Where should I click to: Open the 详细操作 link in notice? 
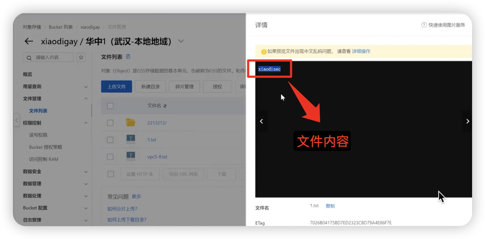(361, 52)
